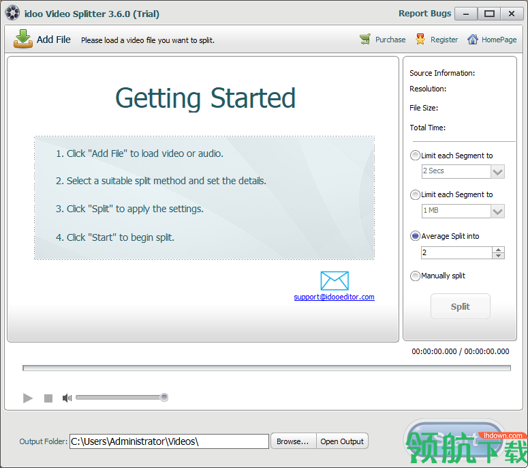
Task: Click the HomePage house icon
Action: (472, 39)
